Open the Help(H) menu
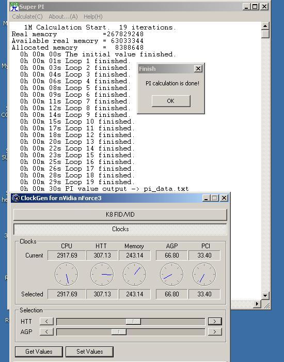Viewport: 284px width, 362px height. click(93, 17)
